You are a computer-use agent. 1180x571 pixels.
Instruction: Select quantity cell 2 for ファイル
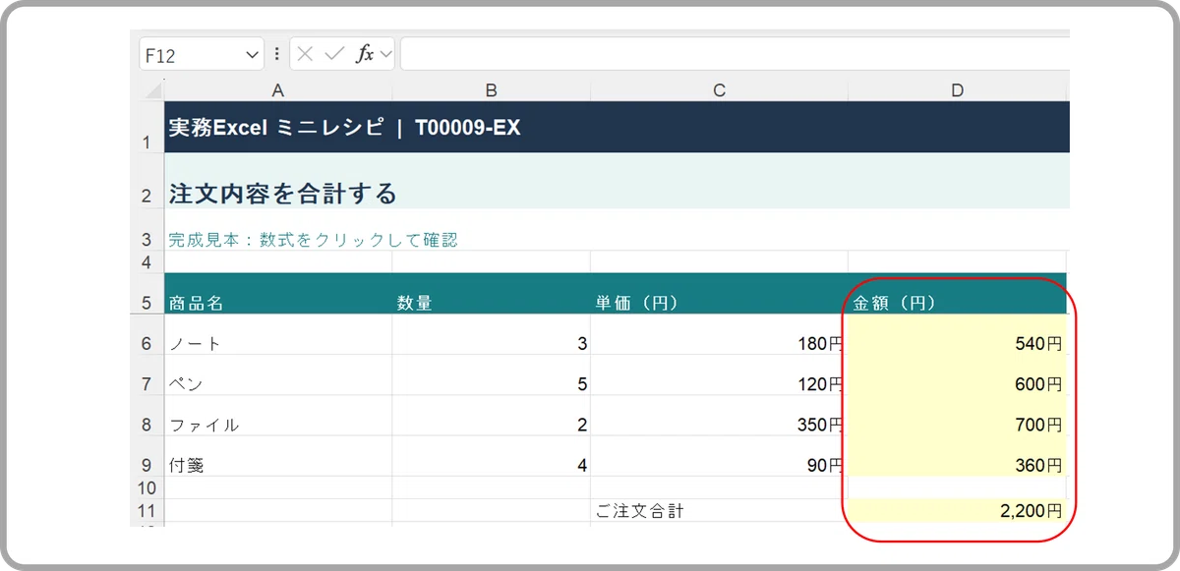(x=491, y=415)
